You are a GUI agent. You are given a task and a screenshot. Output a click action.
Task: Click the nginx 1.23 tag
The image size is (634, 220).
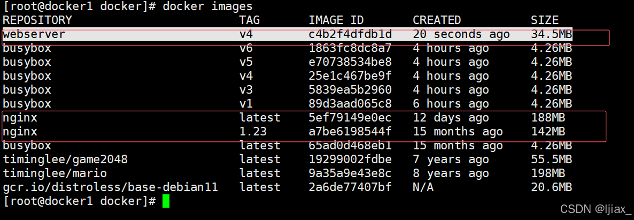pyautogui.click(x=253, y=131)
